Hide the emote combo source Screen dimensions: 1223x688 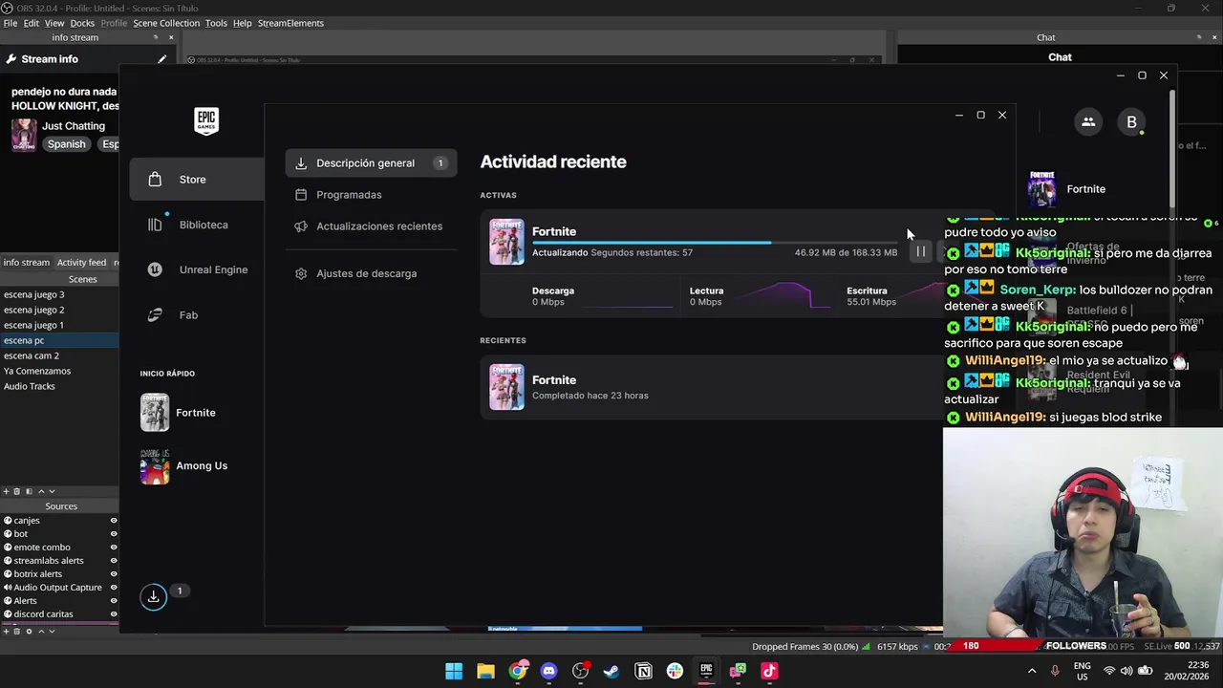tap(114, 548)
